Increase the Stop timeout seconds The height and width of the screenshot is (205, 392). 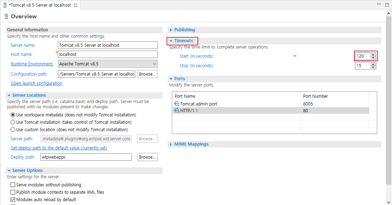click(373, 64)
